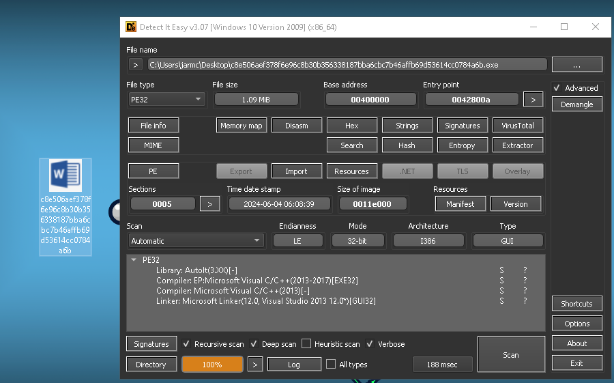Click the Base address 00400000 field
This screenshot has height=383, width=614.
point(370,100)
